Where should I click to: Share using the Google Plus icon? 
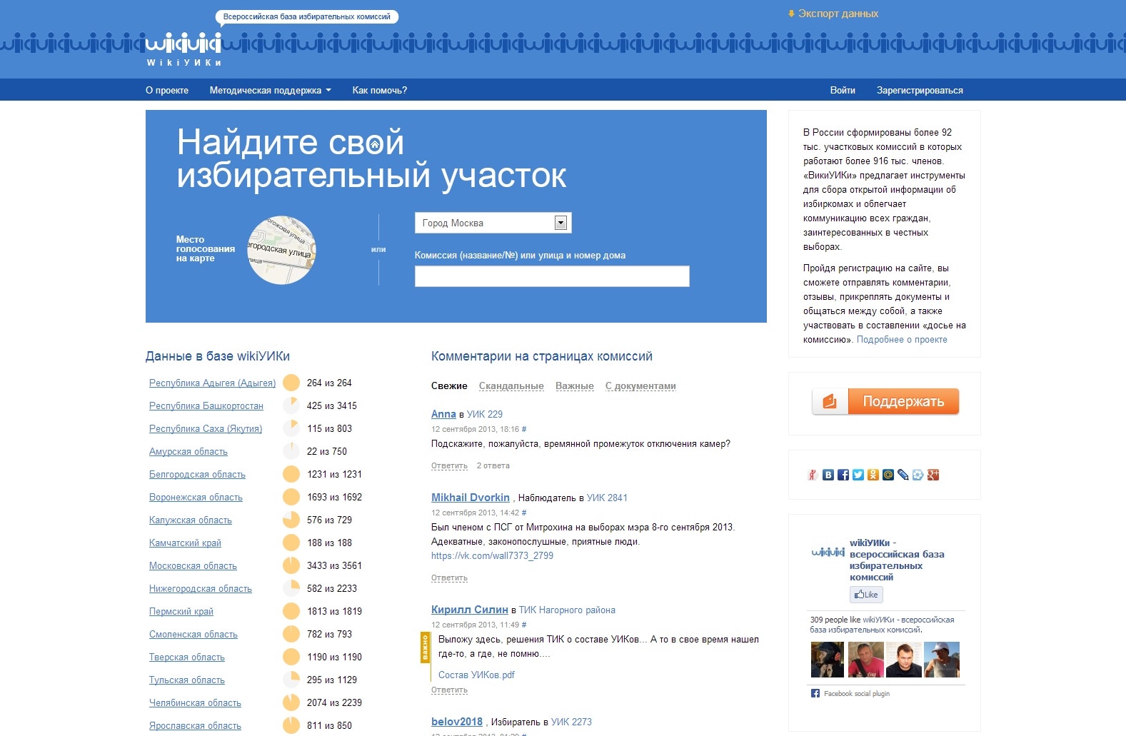[x=933, y=475]
